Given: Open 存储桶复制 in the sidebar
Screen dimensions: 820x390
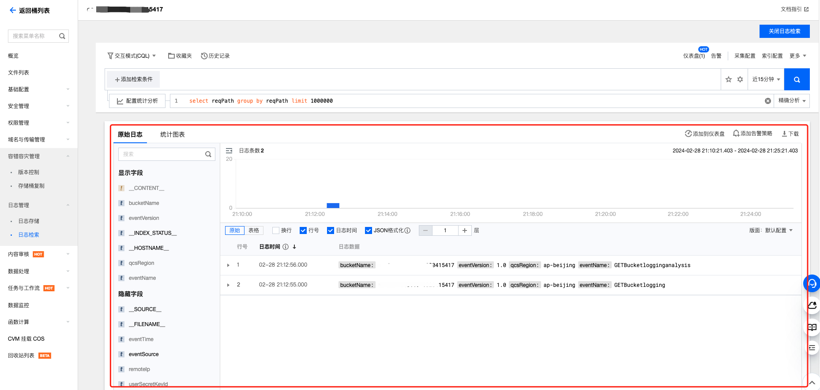Looking at the screenshot, I should pos(31,186).
